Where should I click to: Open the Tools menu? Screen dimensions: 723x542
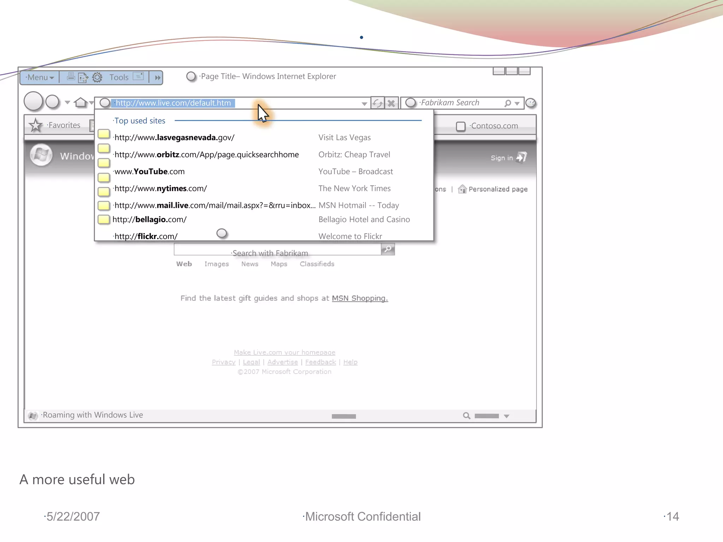(119, 77)
